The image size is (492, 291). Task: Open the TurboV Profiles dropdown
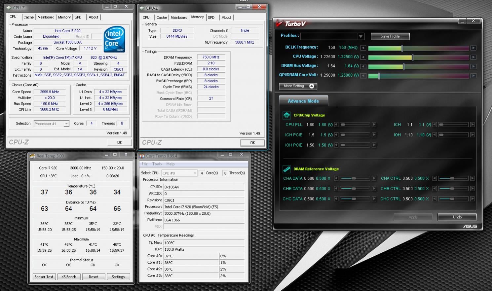(x=360, y=36)
